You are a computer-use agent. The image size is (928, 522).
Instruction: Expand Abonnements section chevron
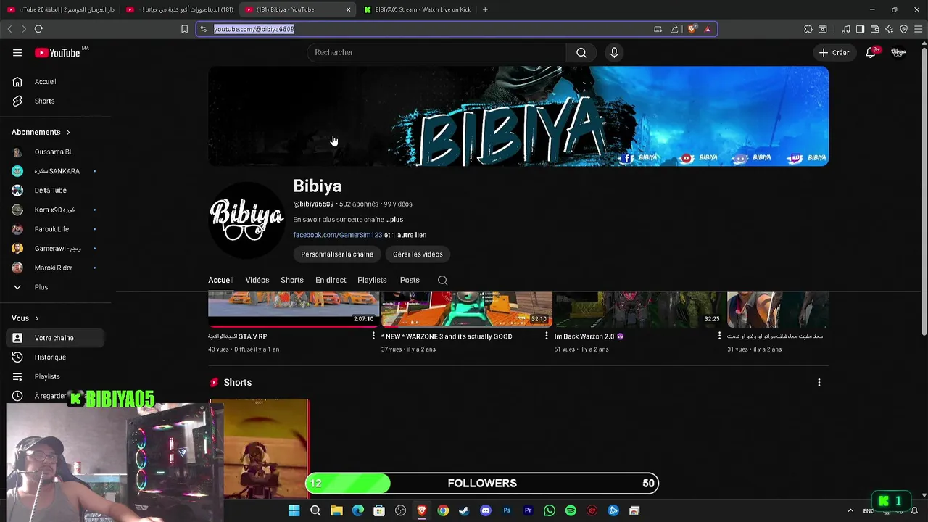click(x=68, y=132)
